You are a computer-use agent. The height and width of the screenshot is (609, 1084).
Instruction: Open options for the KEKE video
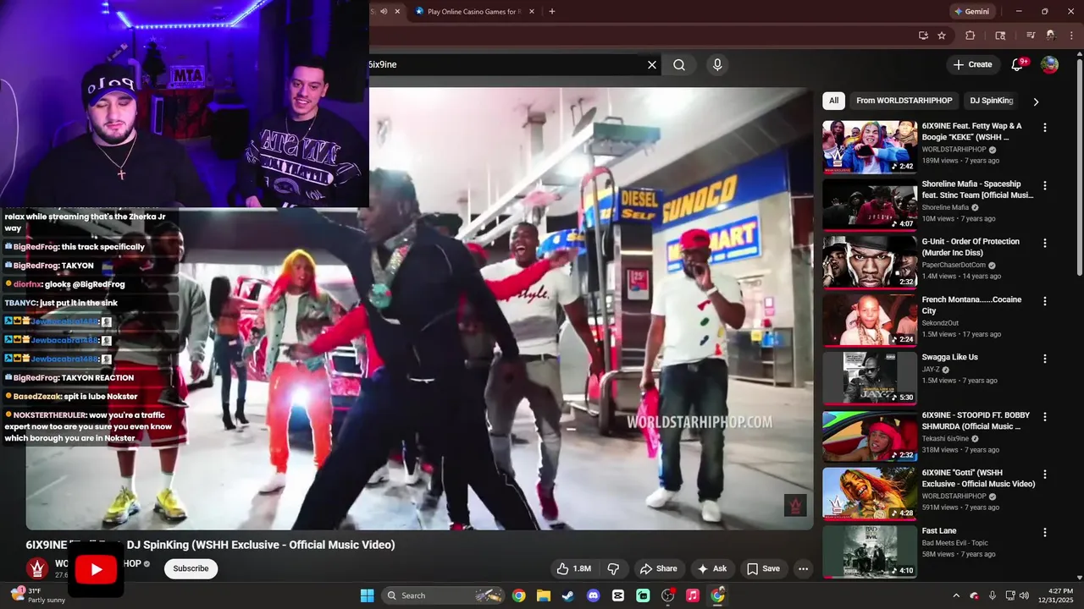[x=1045, y=128]
